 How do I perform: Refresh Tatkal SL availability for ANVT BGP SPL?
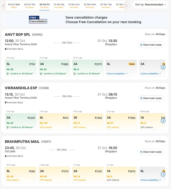pos(126,74)
